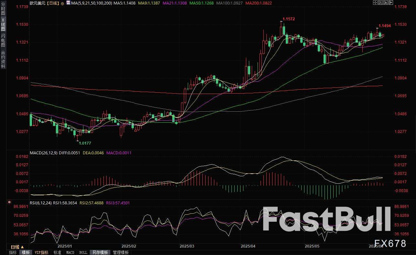Select the 指标 bottom tab
This screenshot has width=416, height=255.
(x=13, y=252)
